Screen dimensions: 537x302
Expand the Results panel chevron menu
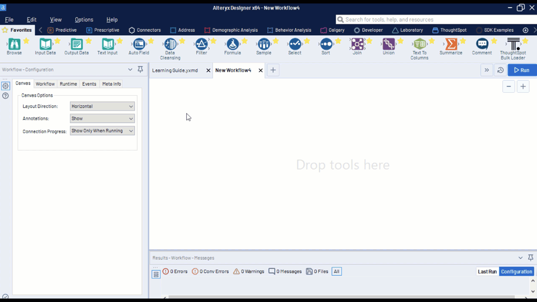[521, 258]
